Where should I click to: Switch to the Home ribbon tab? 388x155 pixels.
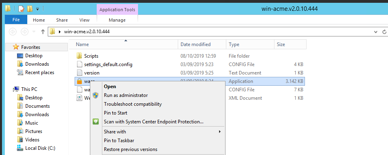[x=39, y=20]
